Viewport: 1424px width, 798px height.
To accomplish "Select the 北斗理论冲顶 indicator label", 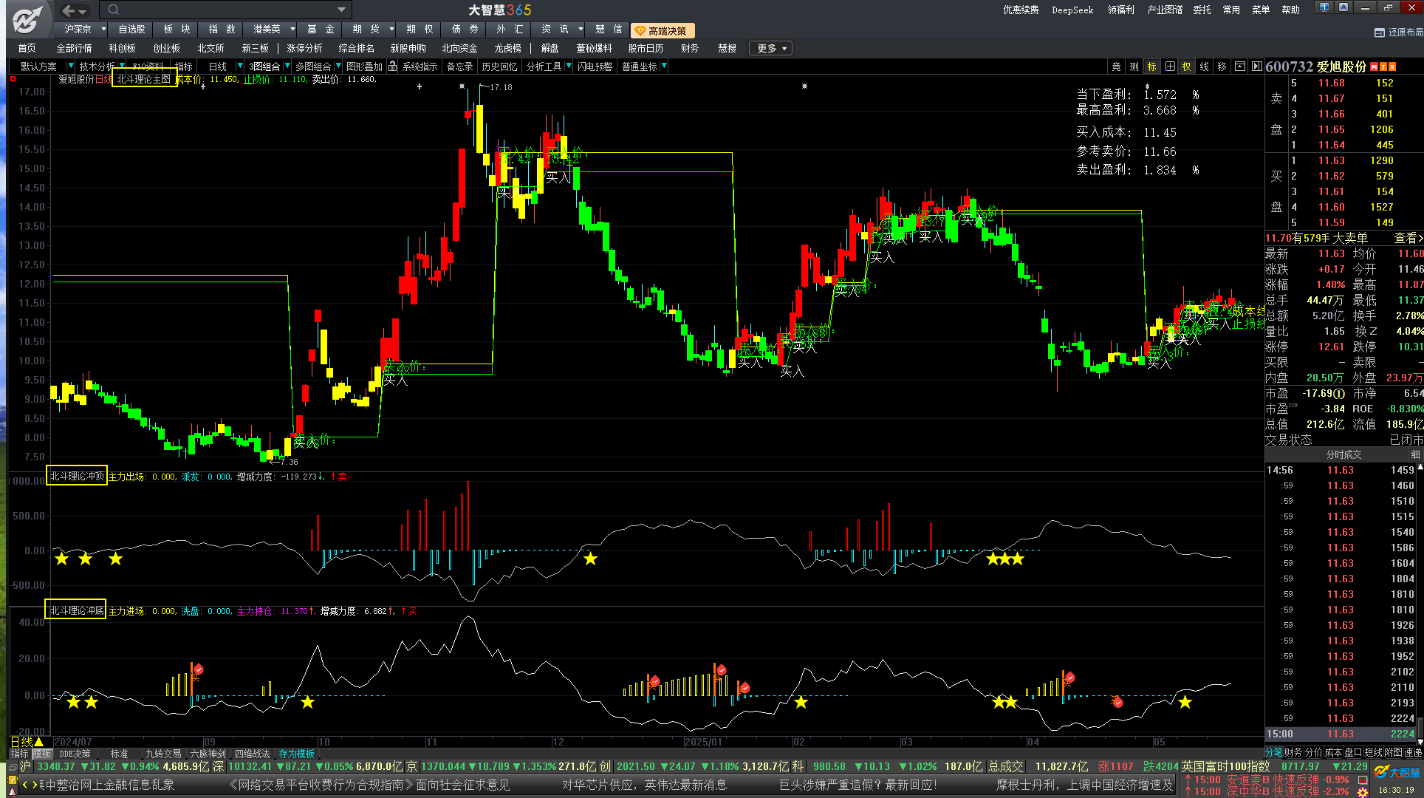I will pyautogui.click(x=76, y=476).
